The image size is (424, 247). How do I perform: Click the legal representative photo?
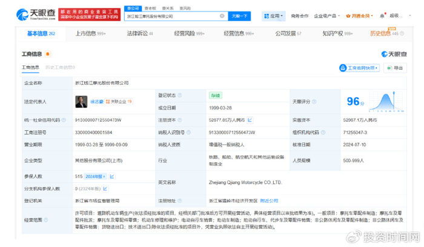tap(81, 101)
